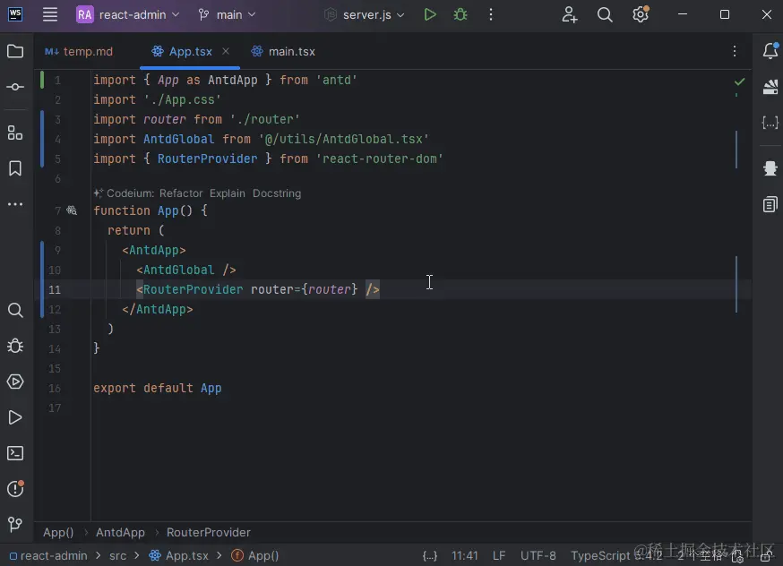Open the Services tool window
This screenshot has height=566, width=783.
pyautogui.click(x=15, y=382)
